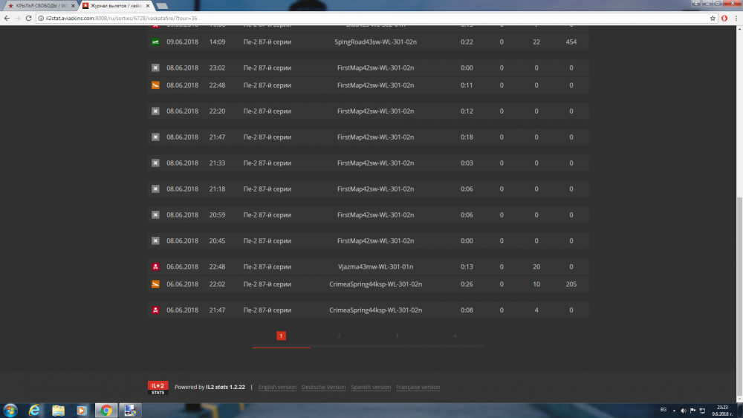The image size is (743, 418).
Task: Click the time 22:20 in the sortie list
Action: point(217,111)
